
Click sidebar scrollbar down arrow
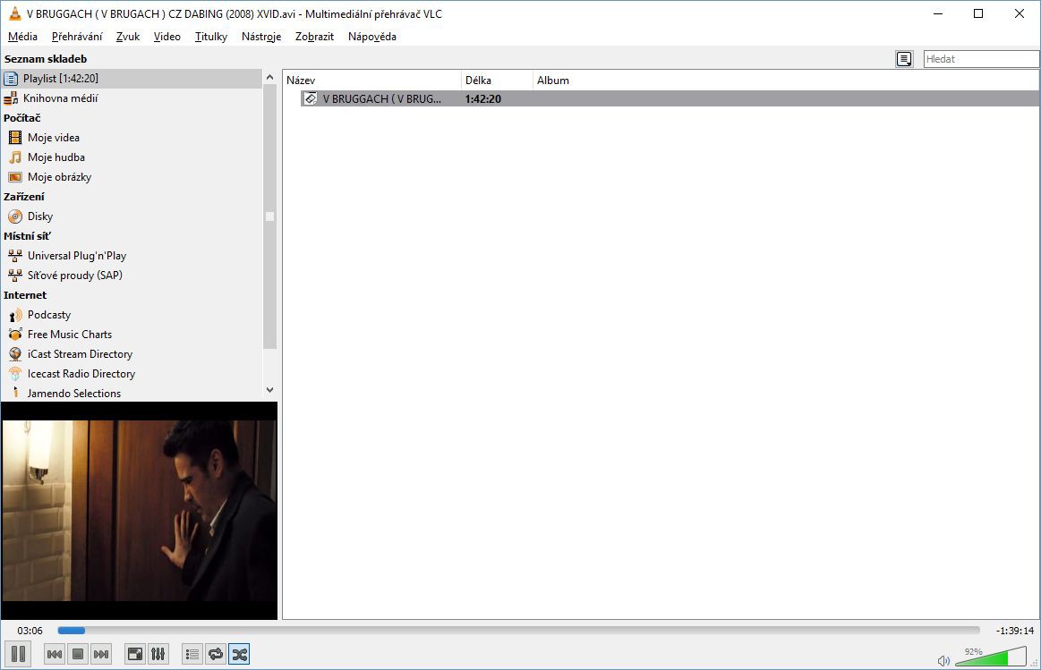(x=269, y=390)
